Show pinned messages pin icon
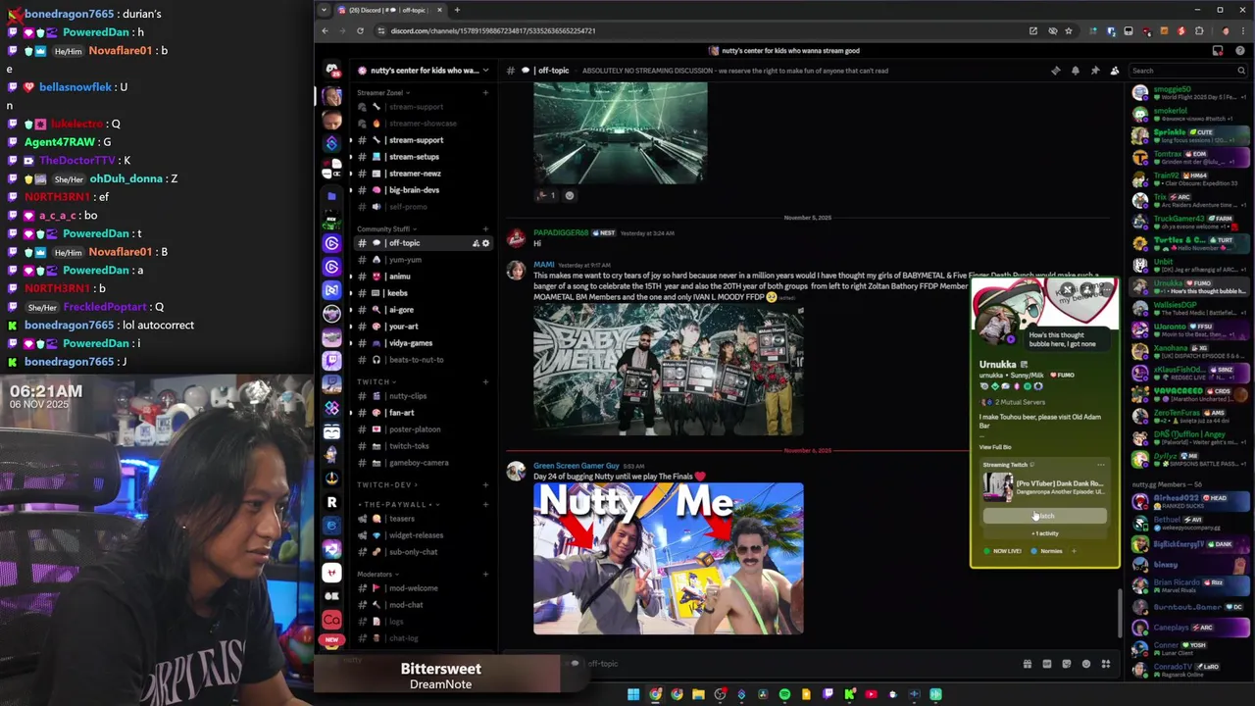1255x706 pixels. [x=1095, y=71]
